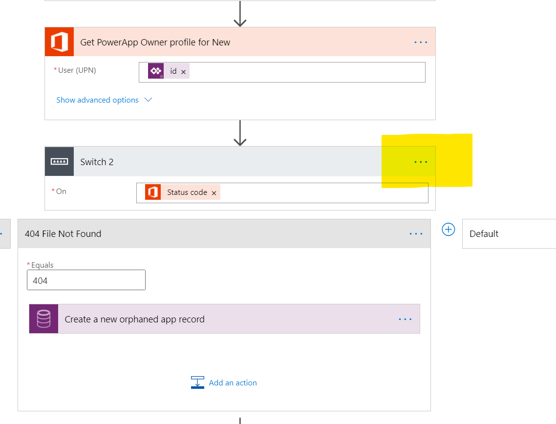Remove the Status code token
This screenshot has width=556, height=424.
click(x=214, y=193)
